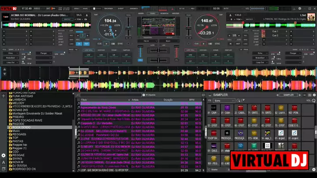Image resolution: width=317 pixels, height=178 pixels.
Task: Click the font size 'A' icon in sidebar
Action: click(4, 162)
